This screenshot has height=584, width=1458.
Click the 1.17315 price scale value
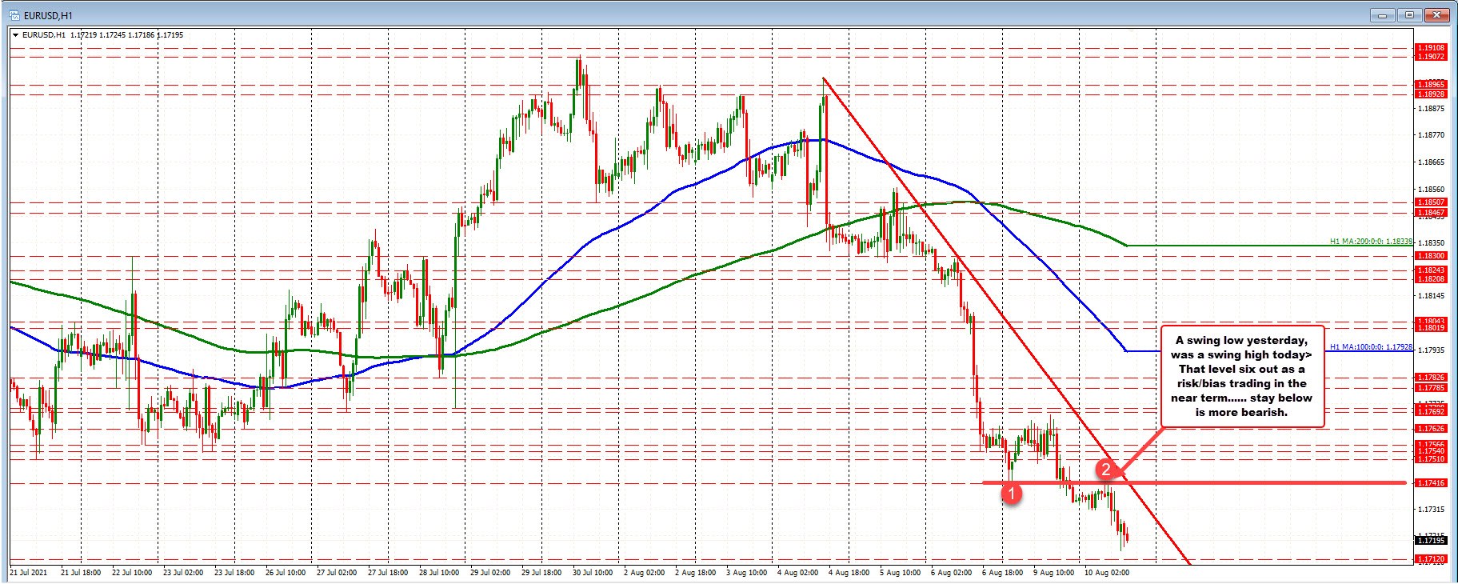[1431, 510]
